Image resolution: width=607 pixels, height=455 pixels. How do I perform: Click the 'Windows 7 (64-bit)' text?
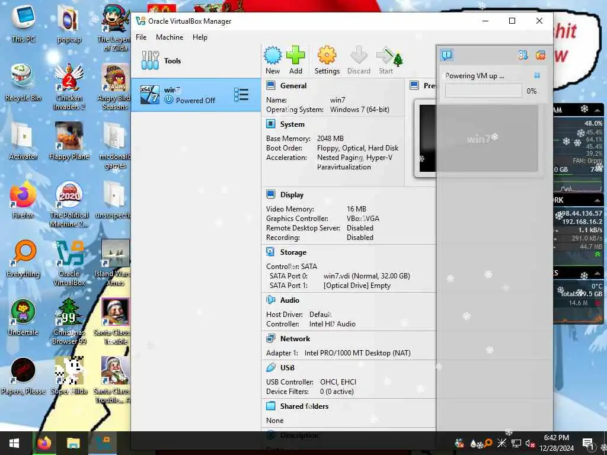click(360, 110)
